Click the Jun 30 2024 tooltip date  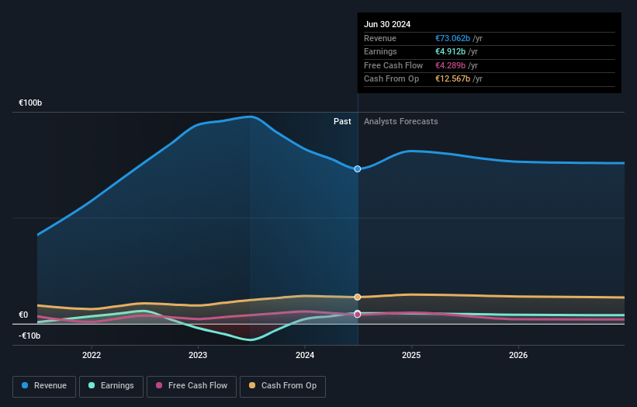pos(387,24)
